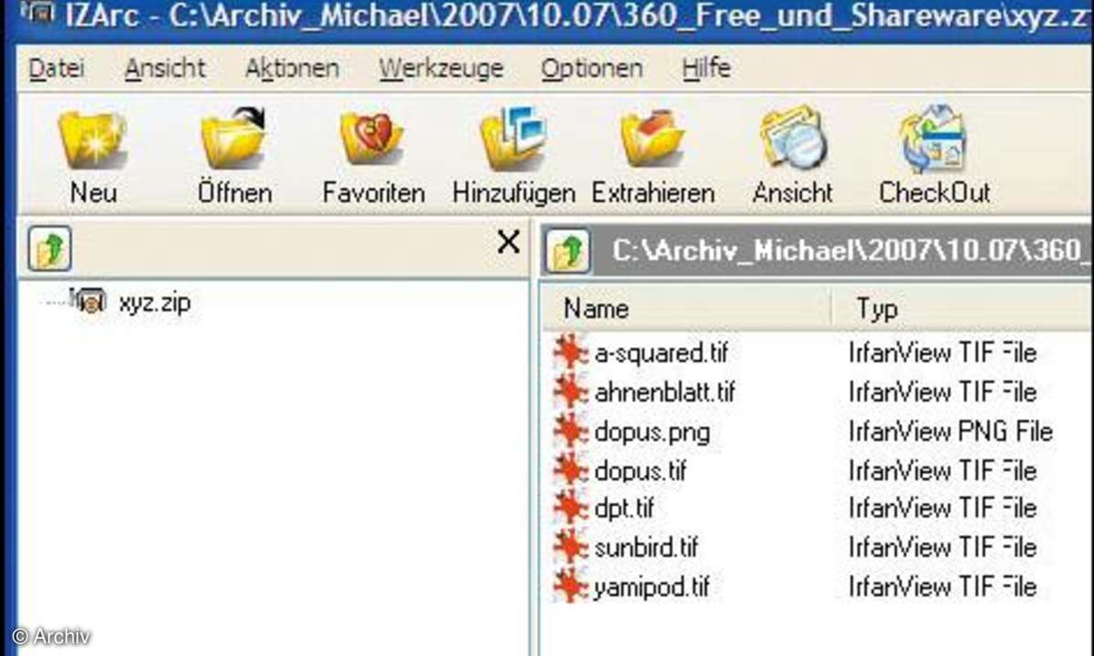Viewport: 1094px width, 656px height.
Task: Select the a-squared.tif file name
Action: tap(661, 353)
